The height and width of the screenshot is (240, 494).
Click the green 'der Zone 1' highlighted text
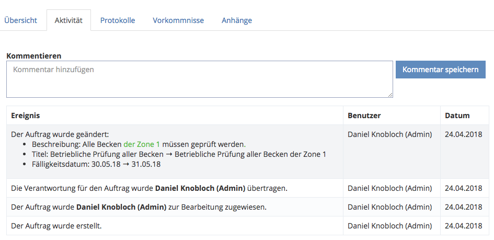click(142, 144)
